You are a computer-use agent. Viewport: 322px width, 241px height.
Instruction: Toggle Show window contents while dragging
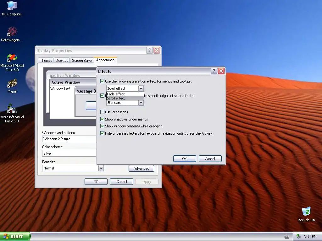[102, 126]
